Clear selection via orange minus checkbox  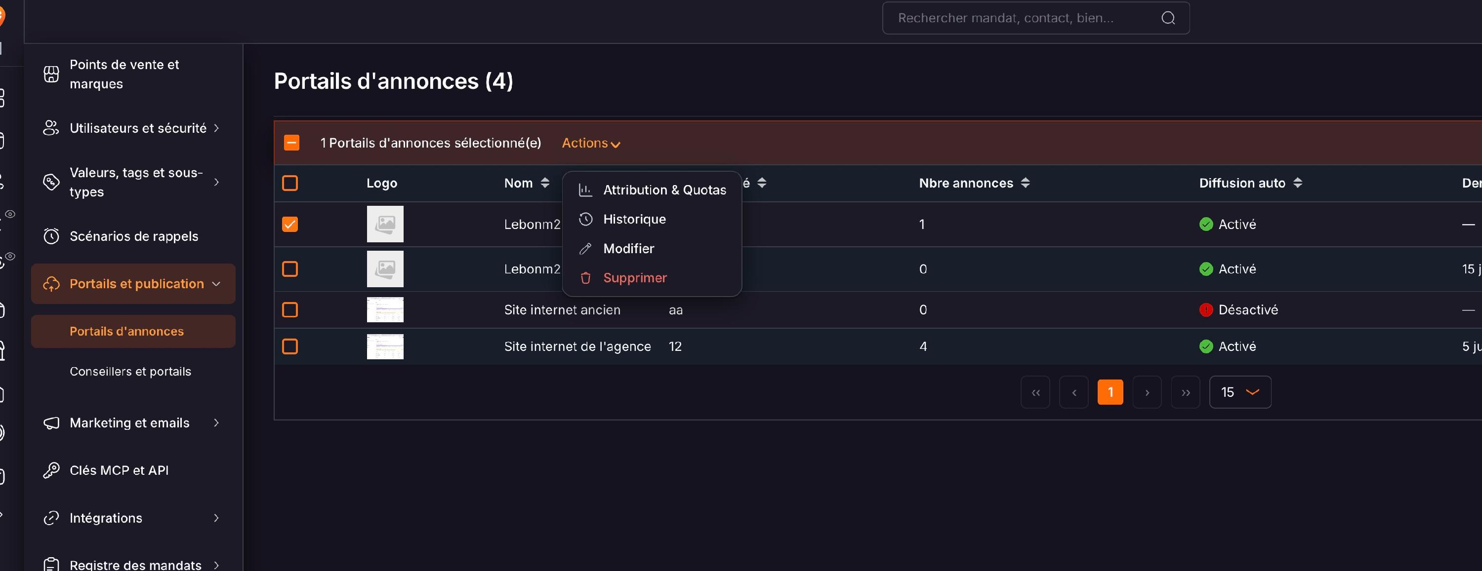tap(291, 143)
